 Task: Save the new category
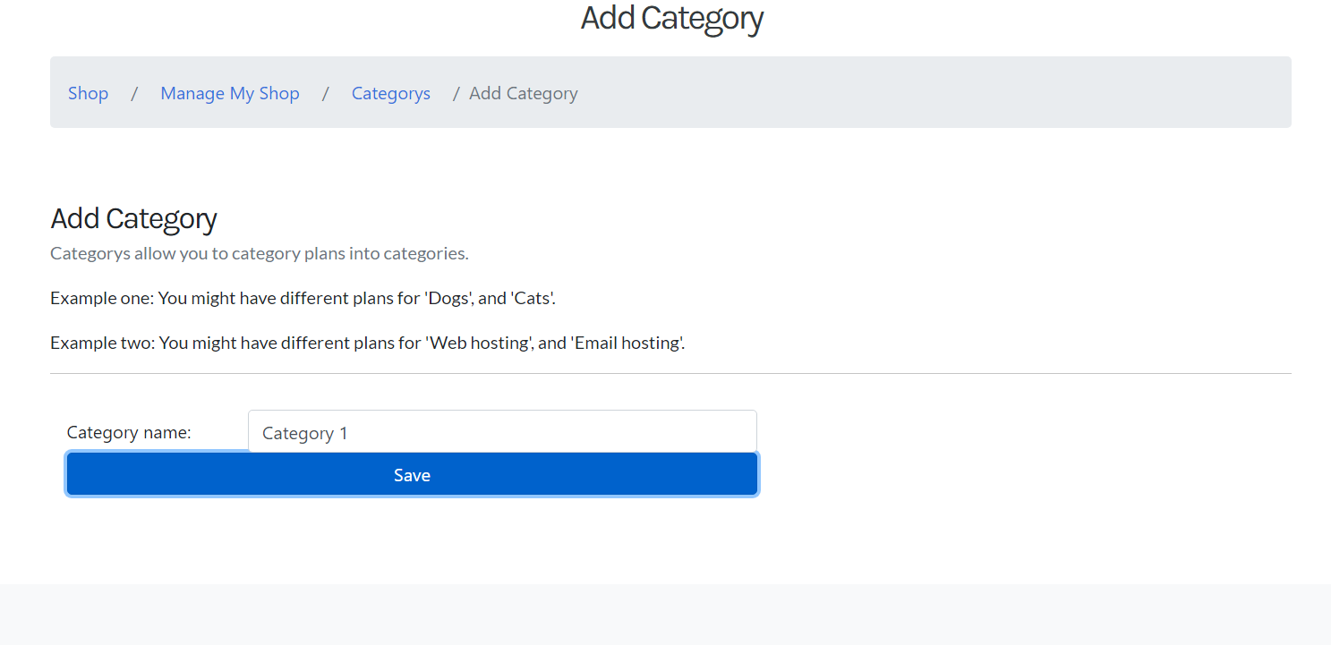(x=413, y=474)
